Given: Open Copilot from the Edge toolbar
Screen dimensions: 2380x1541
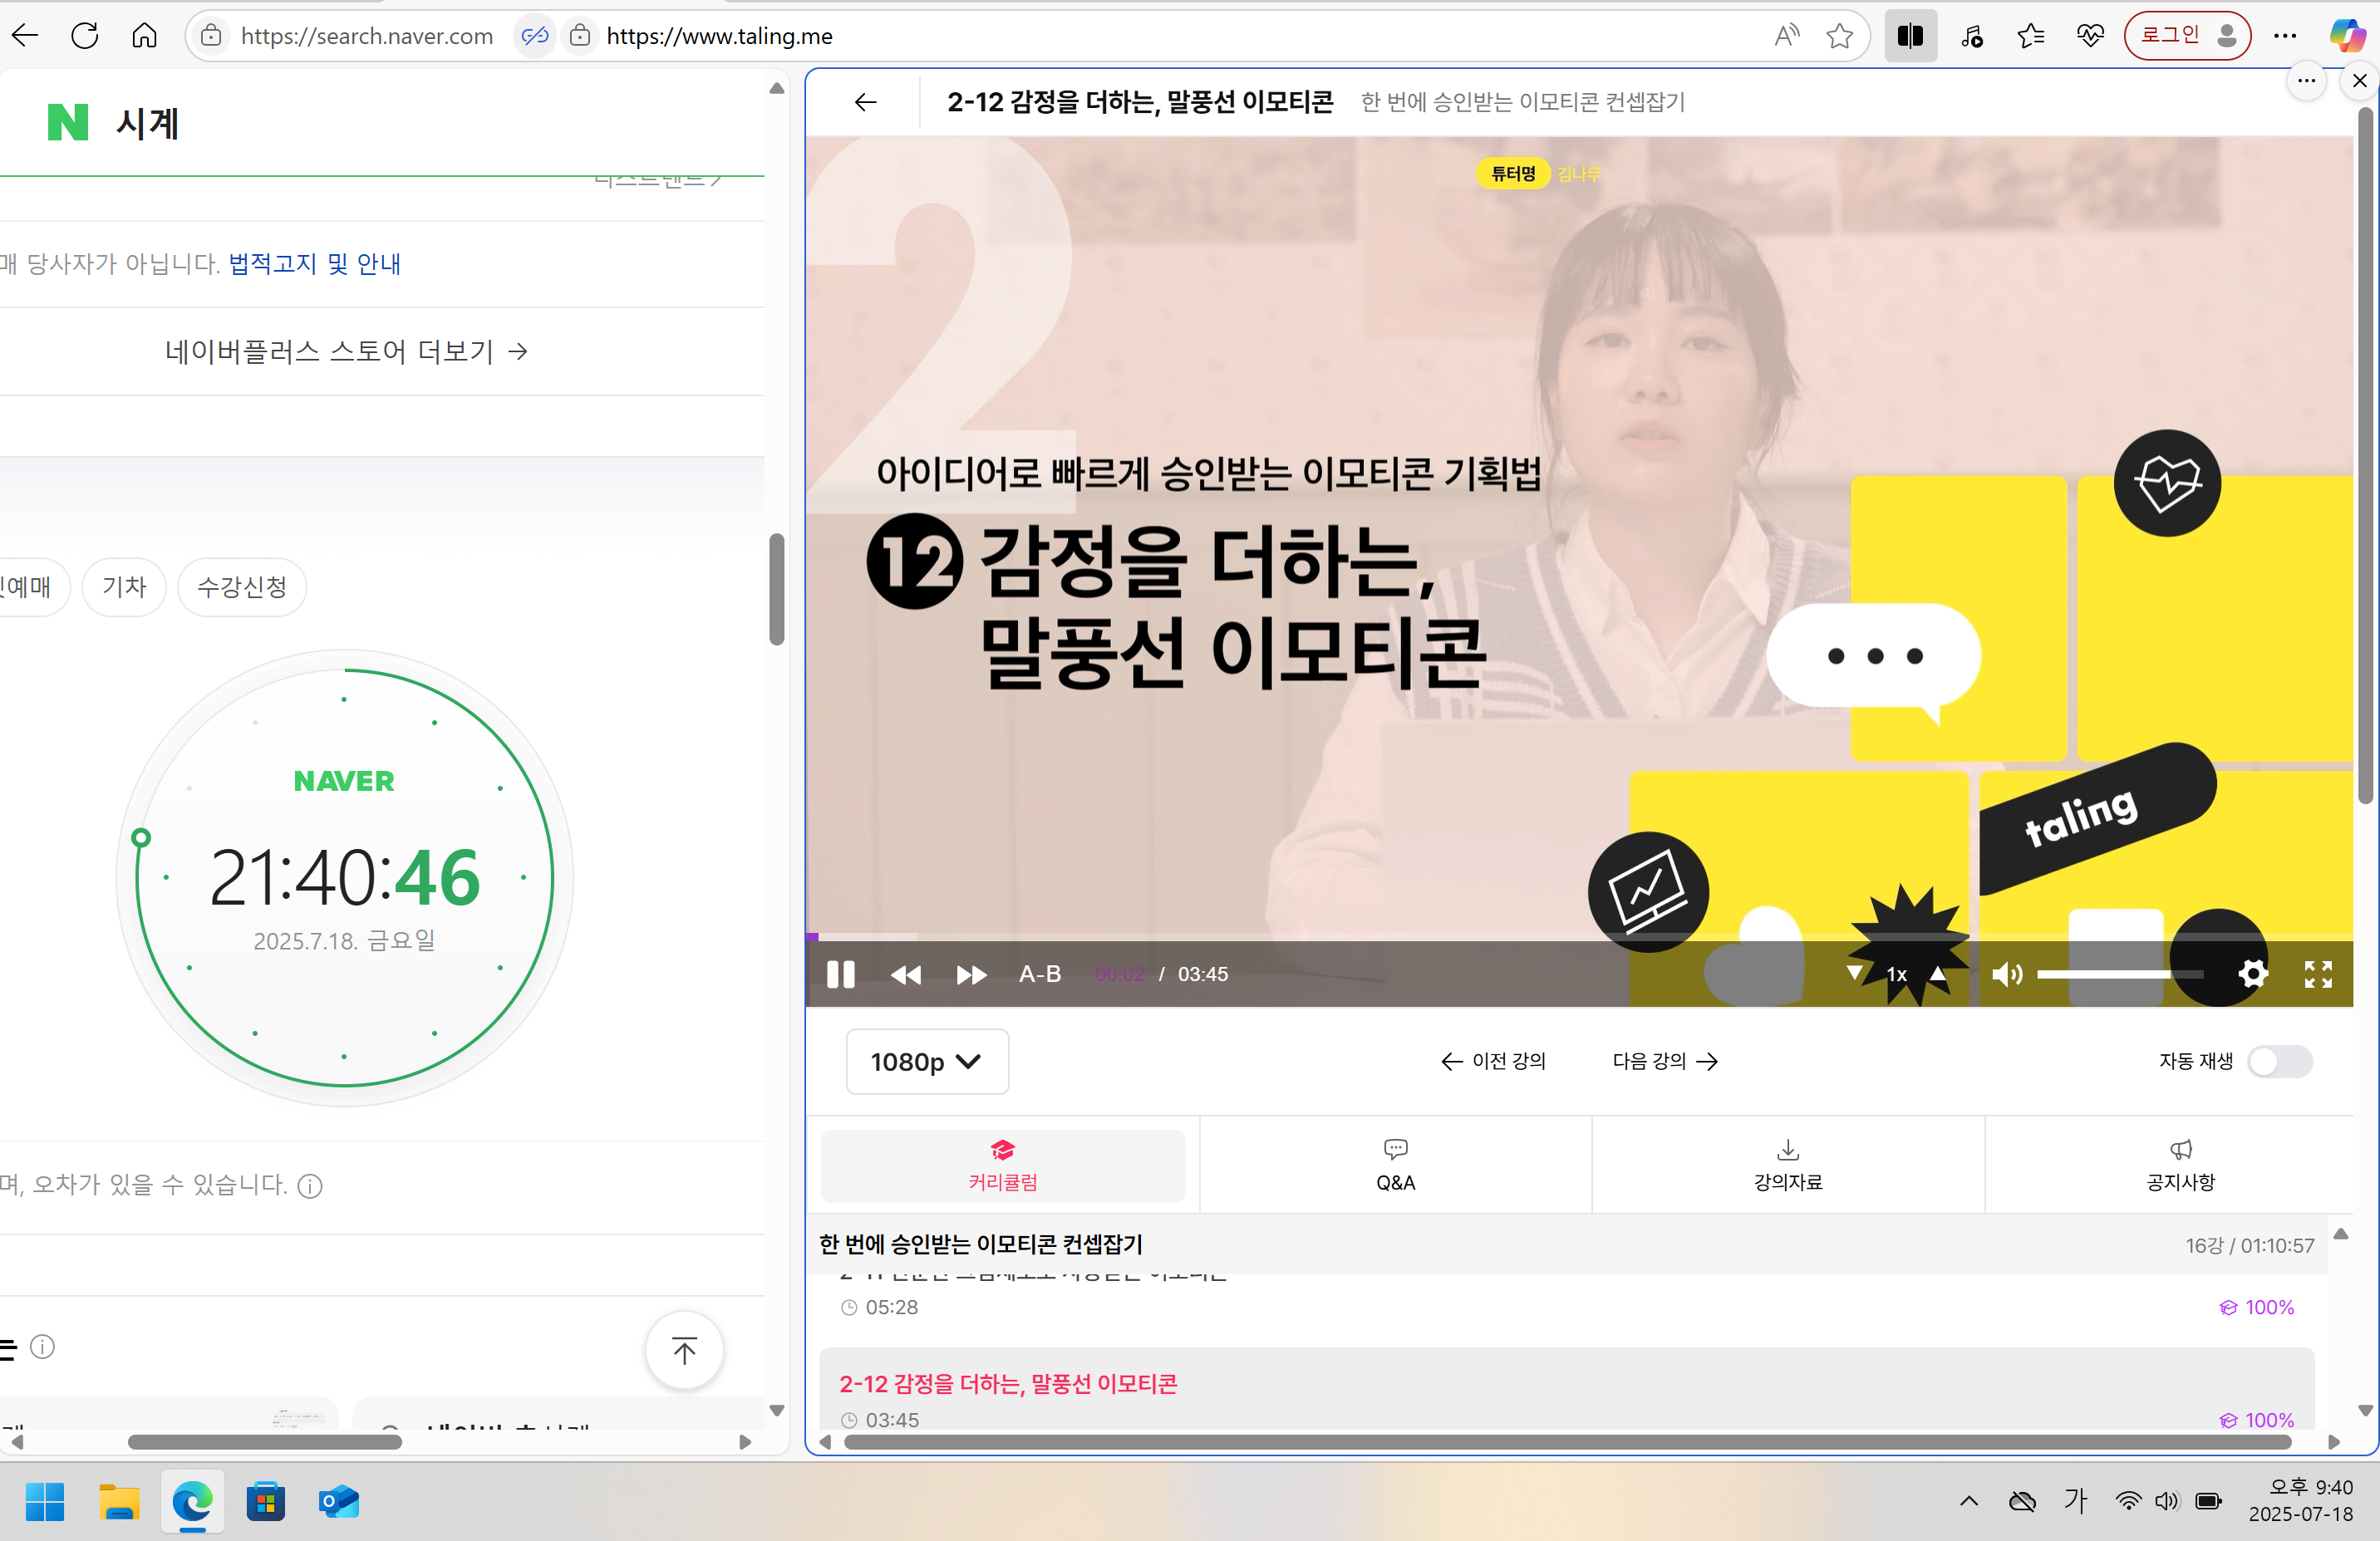Looking at the screenshot, I should [2347, 35].
